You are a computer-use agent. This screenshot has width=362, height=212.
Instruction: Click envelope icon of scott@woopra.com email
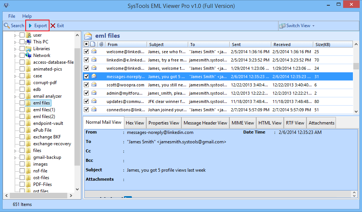point(94,84)
